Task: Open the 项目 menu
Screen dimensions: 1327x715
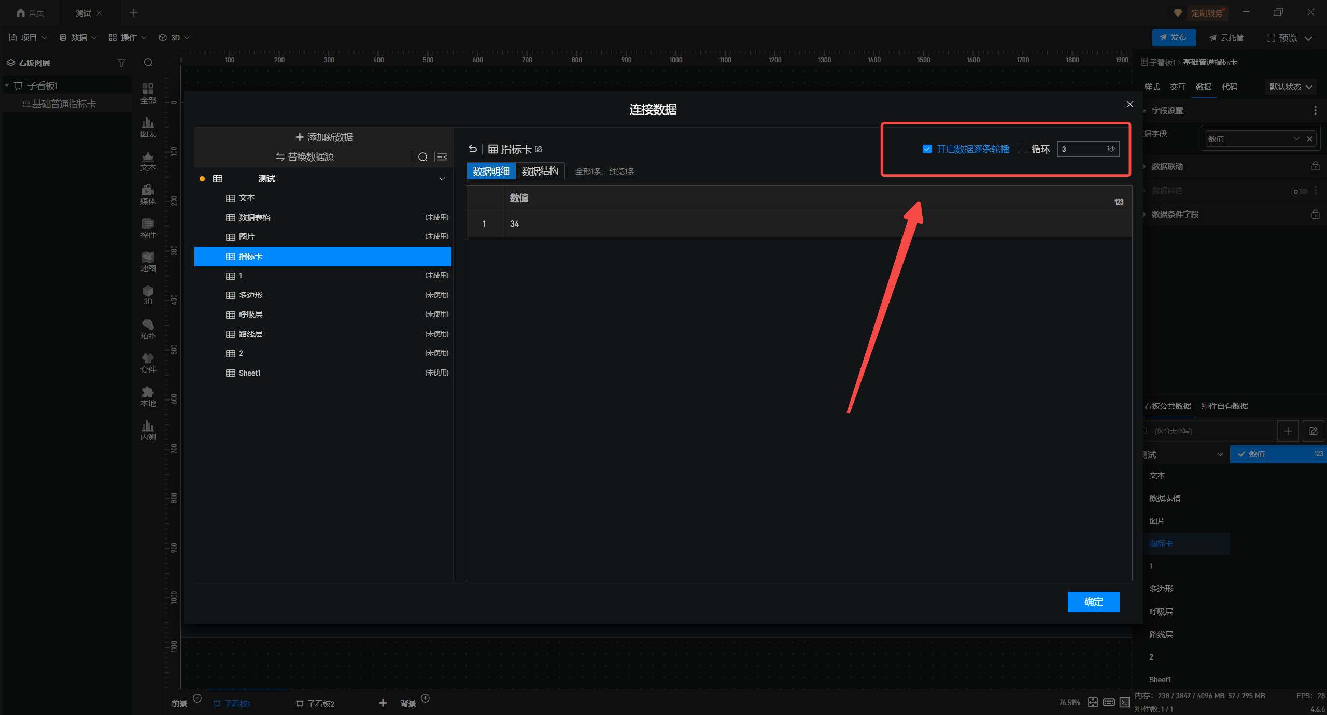Action: click(29, 37)
